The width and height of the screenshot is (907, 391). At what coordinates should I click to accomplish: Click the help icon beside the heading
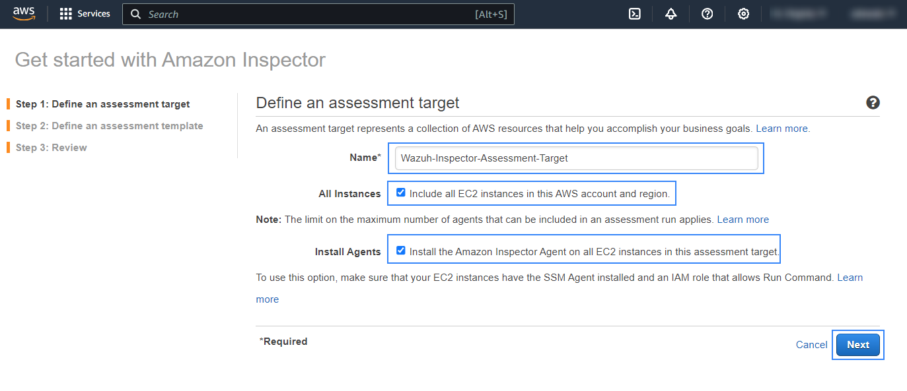coord(873,103)
